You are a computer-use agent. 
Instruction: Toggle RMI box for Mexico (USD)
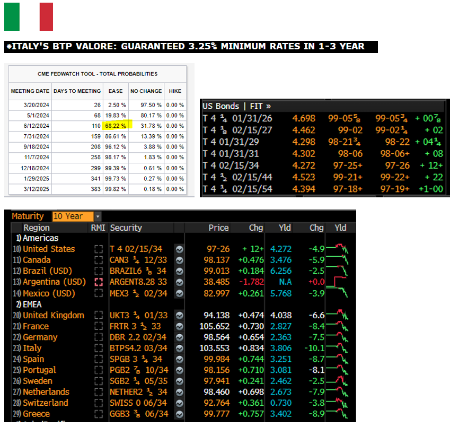[x=99, y=293]
